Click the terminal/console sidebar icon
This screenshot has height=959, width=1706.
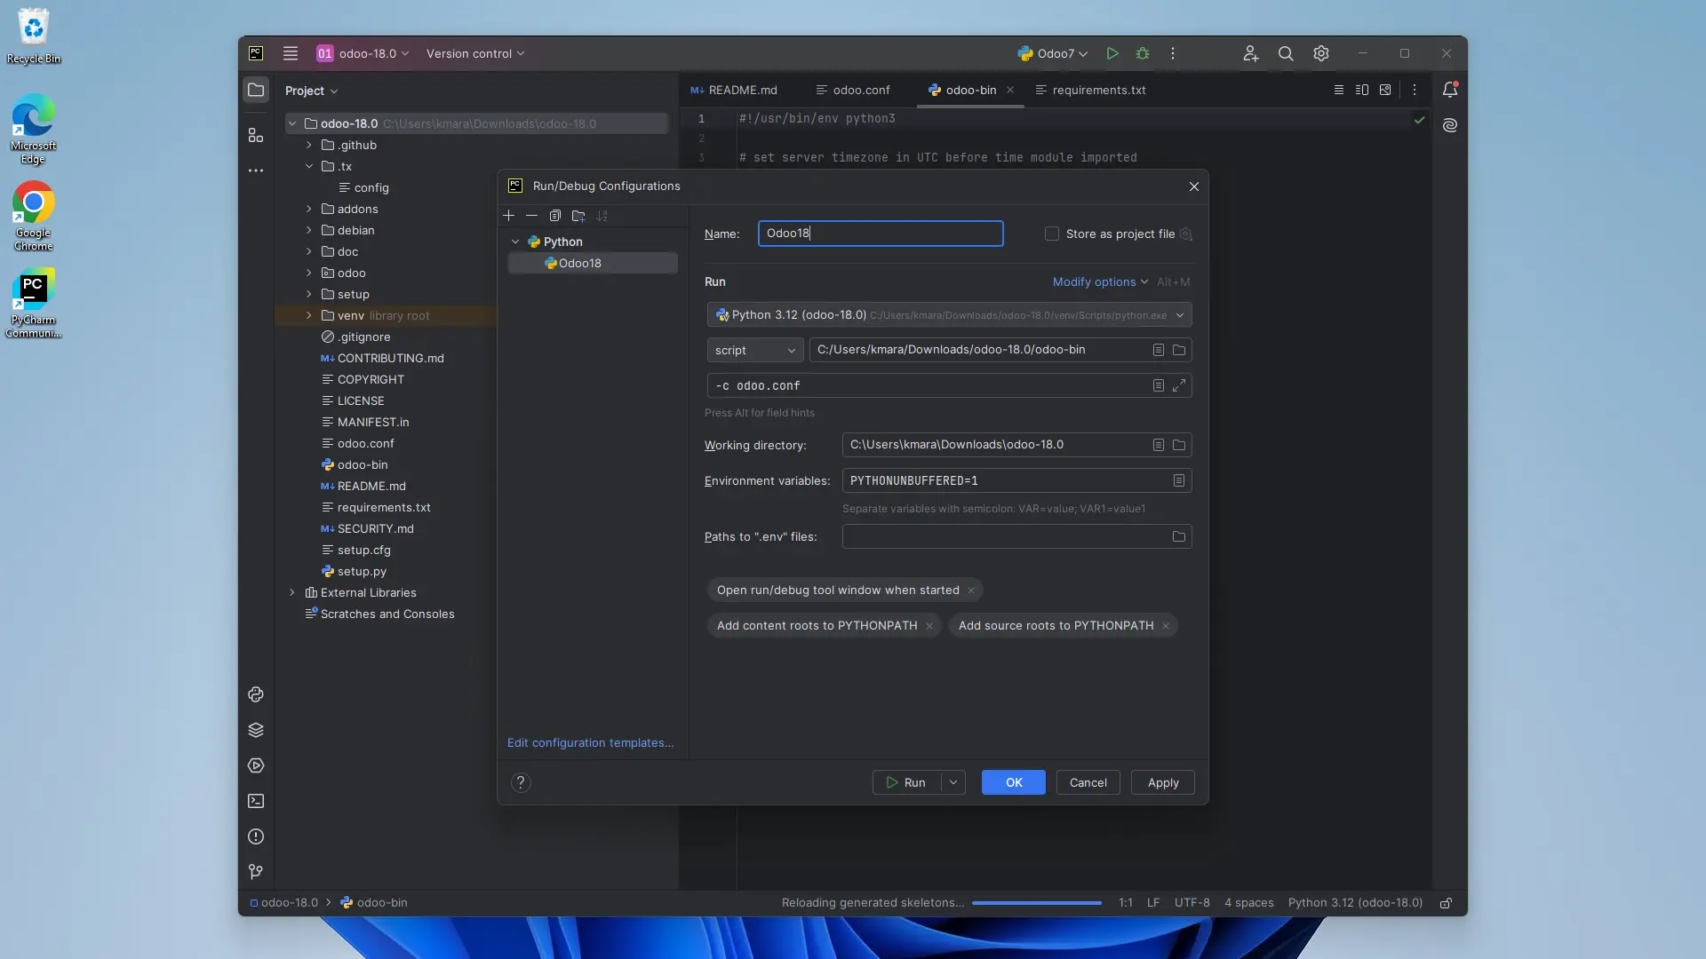pyautogui.click(x=257, y=801)
